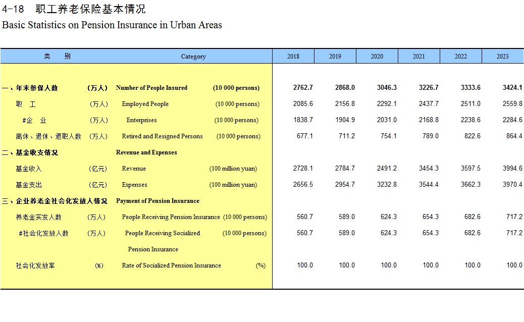
Task: Click Chinese label '#社会化发放人数'
Action: [43, 233]
